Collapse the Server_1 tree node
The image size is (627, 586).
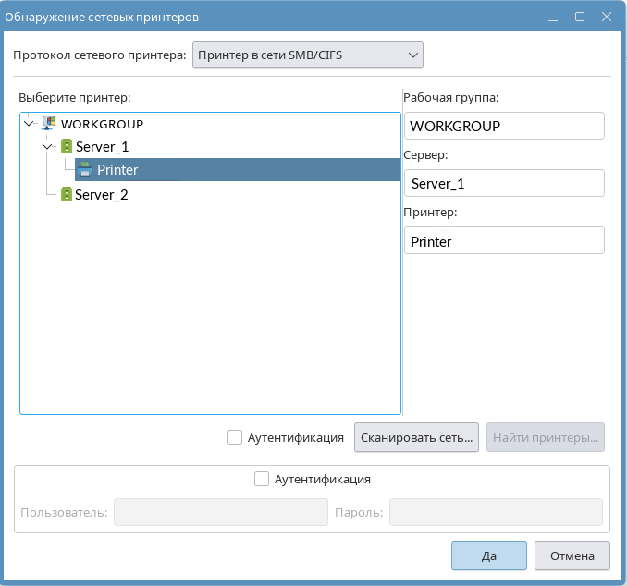coord(48,146)
